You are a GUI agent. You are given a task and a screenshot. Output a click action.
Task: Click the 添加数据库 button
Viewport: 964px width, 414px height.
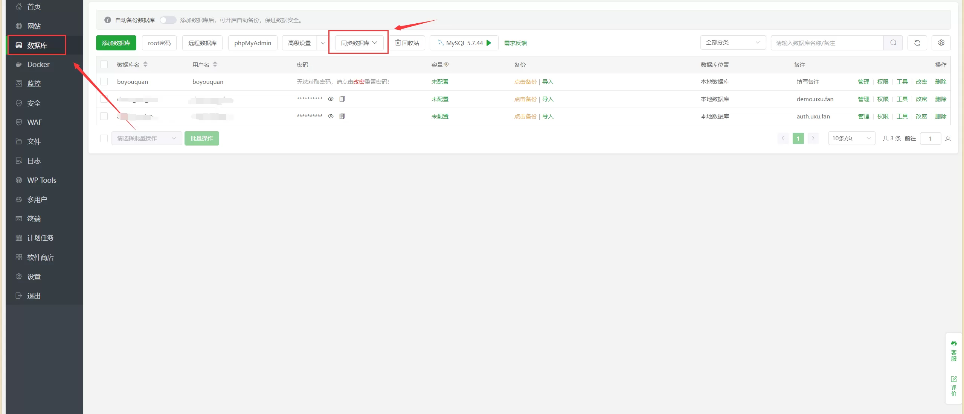click(x=116, y=42)
